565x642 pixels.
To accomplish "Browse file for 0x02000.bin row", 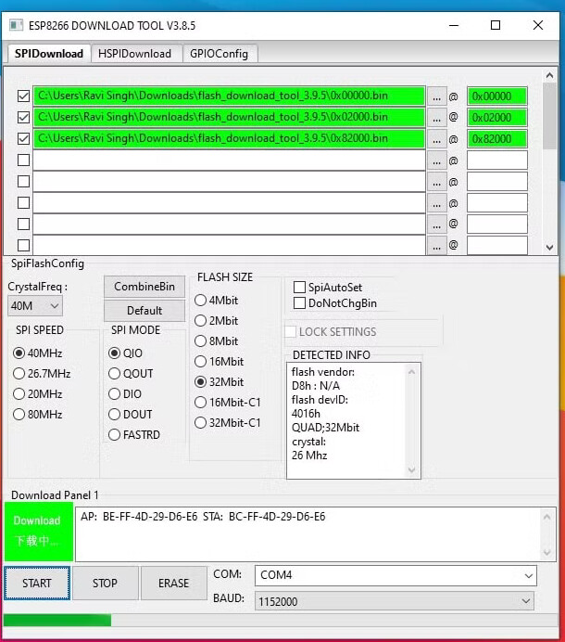I will point(436,118).
